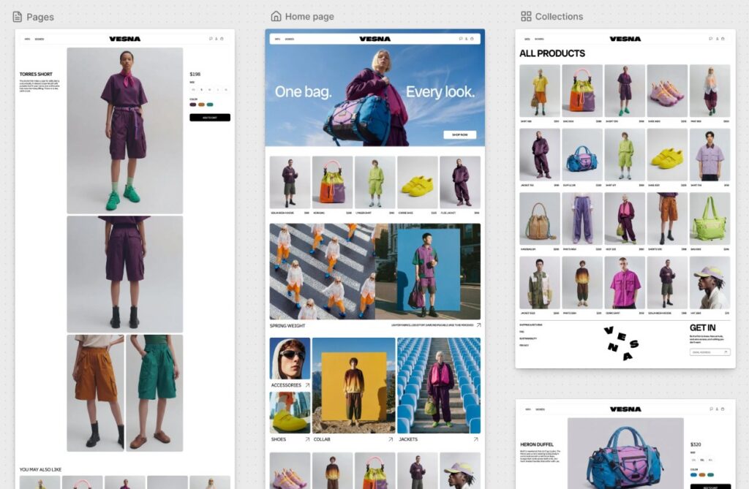
Task: Click the yellow shoes thumbnail on Home page
Action: (418, 182)
